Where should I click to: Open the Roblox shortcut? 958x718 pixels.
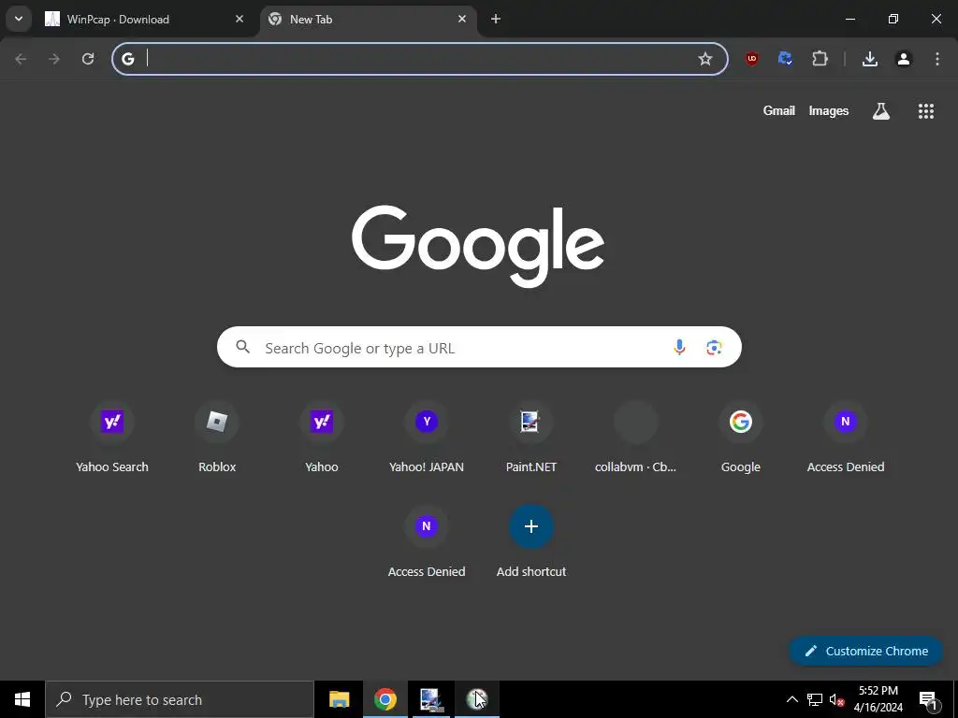tap(217, 438)
